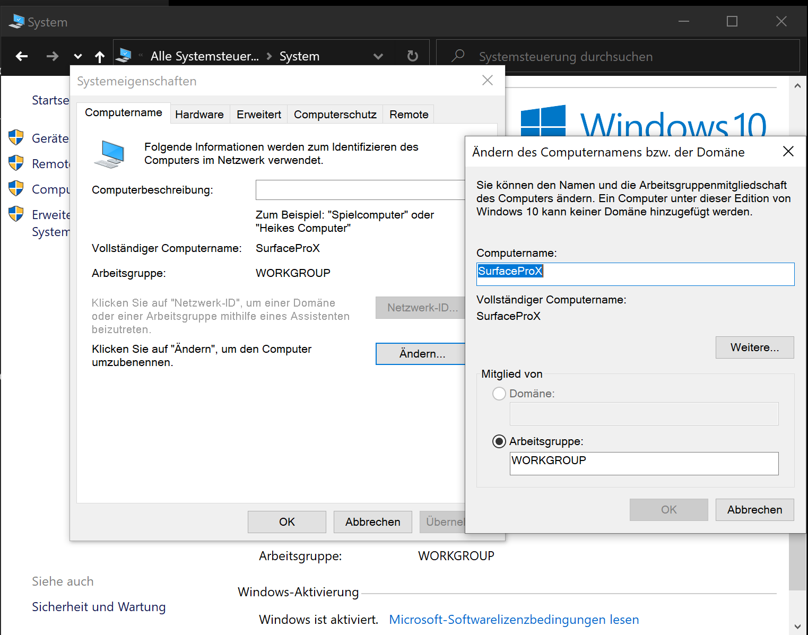Open Microsoft-Softwarelizenzbedingungen lesen link

pos(514,620)
